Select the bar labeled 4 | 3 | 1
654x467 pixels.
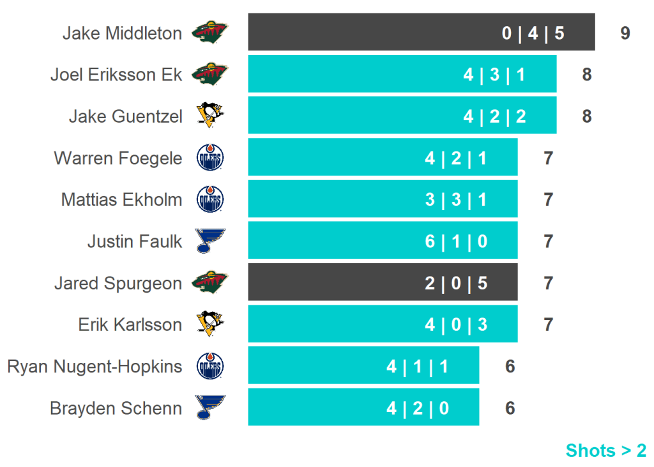pos(402,74)
